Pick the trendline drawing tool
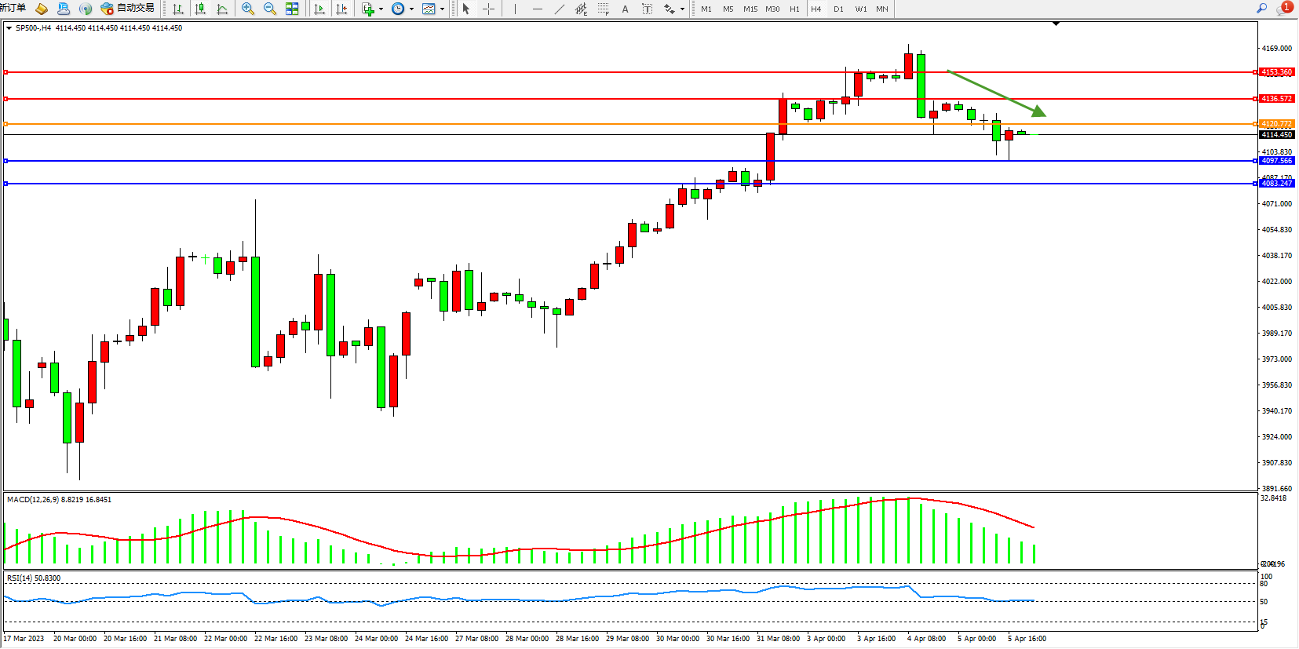The width and height of the screenshot is (1299, 649). (x=560, y=9)
